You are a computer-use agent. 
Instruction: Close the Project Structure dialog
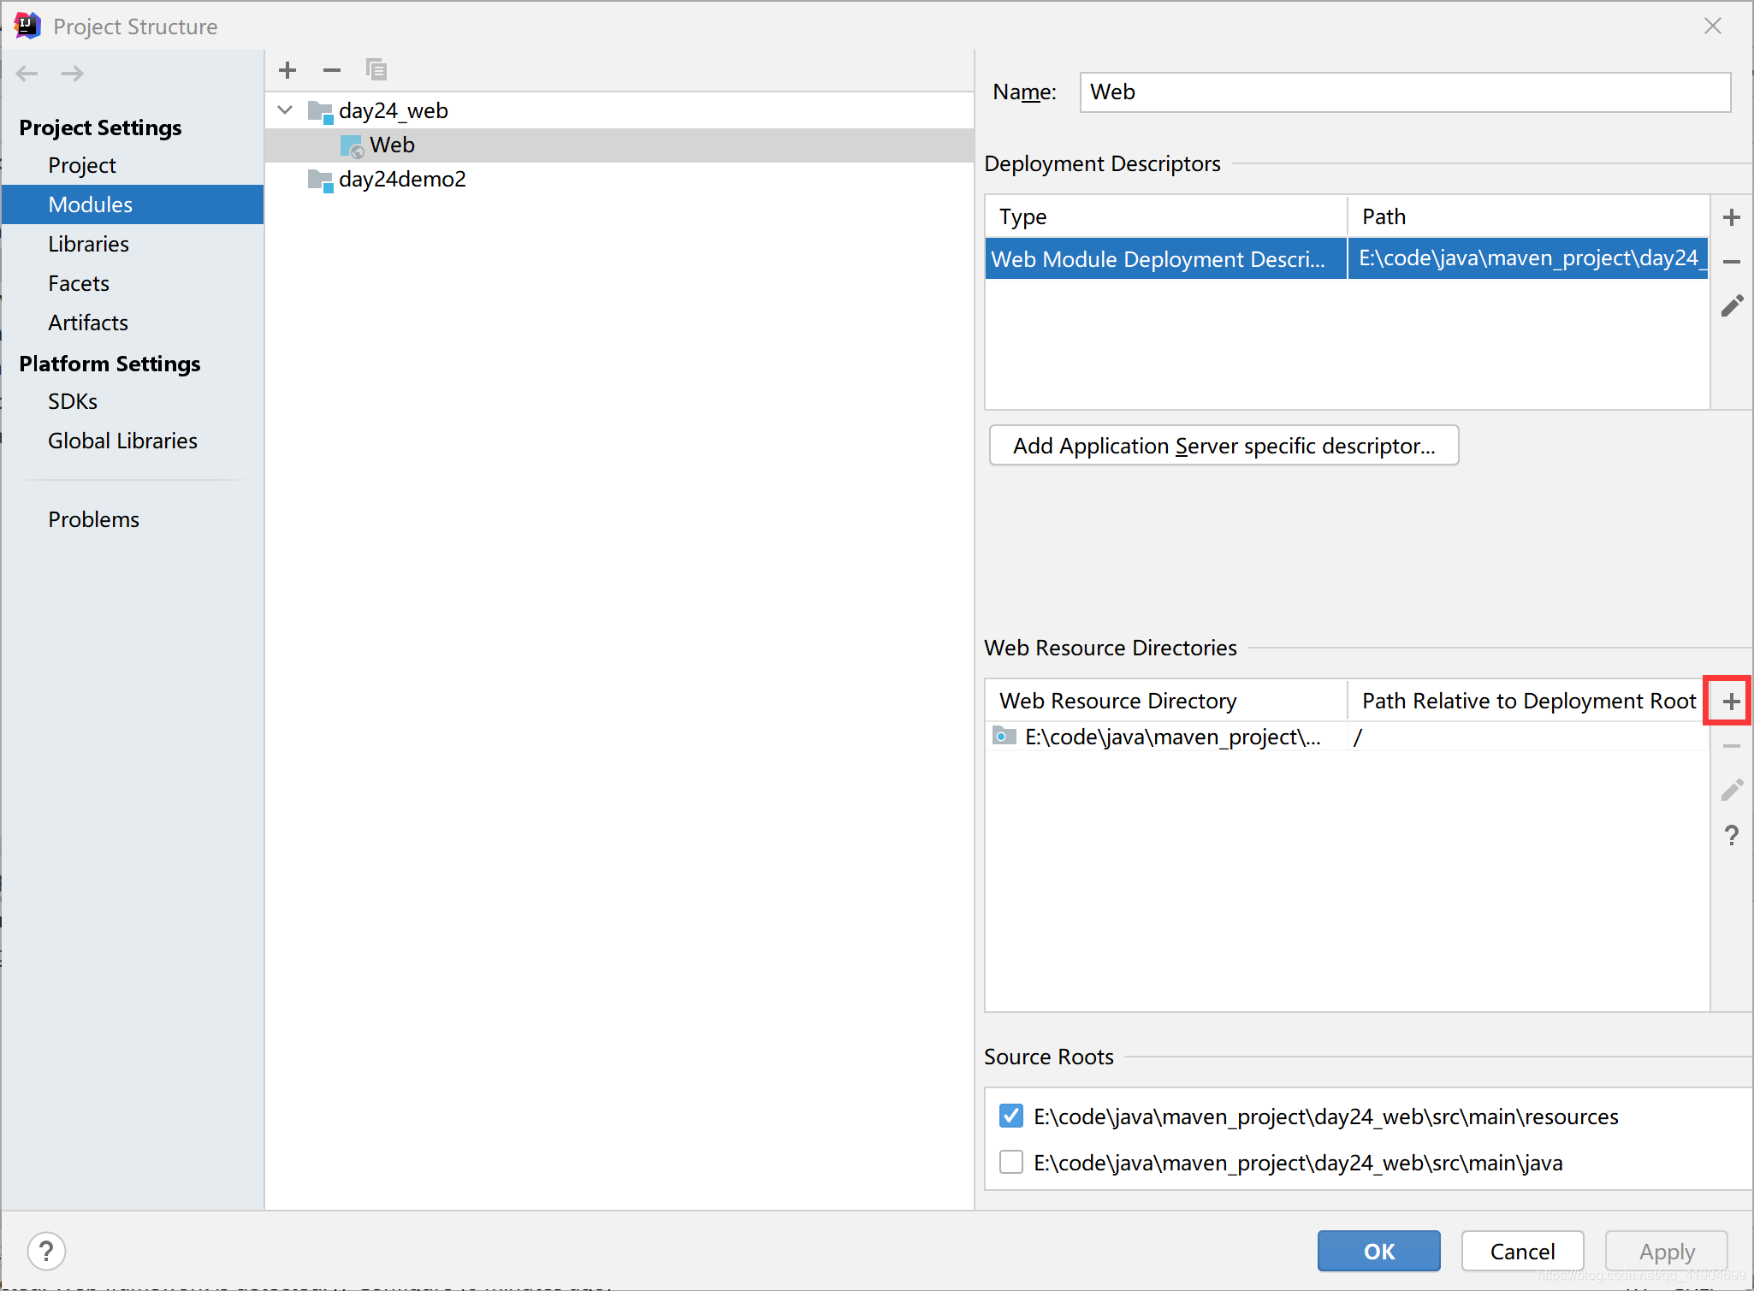[x=1713, y=26]
